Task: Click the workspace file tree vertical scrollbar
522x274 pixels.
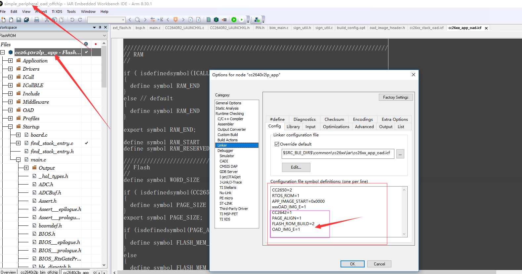Action: tap(104, 155)
